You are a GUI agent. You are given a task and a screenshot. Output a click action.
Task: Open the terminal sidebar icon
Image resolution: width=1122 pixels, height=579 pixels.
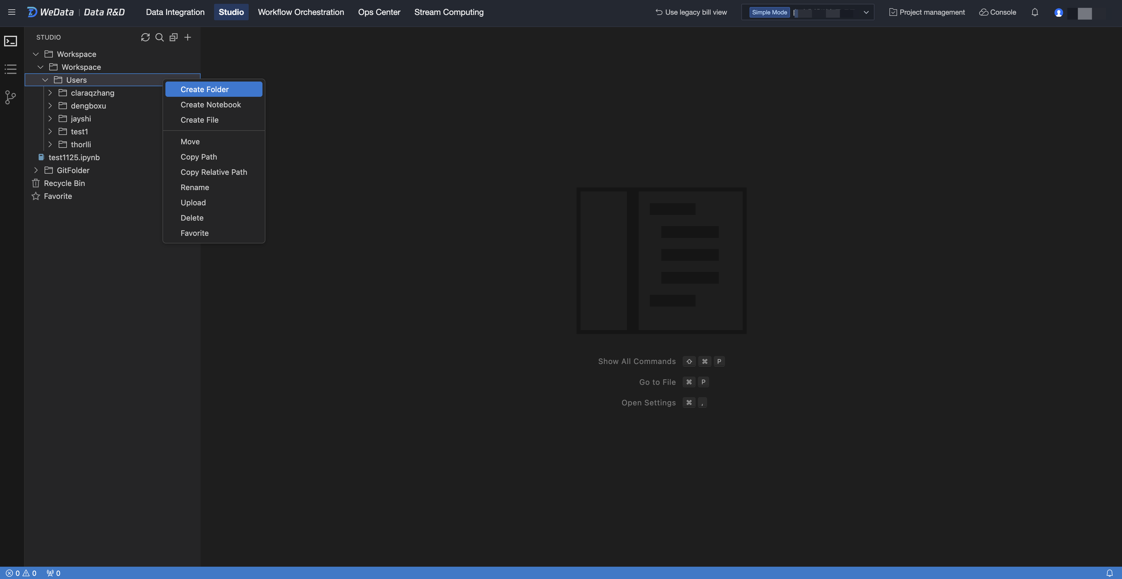[x=11, y=41]
